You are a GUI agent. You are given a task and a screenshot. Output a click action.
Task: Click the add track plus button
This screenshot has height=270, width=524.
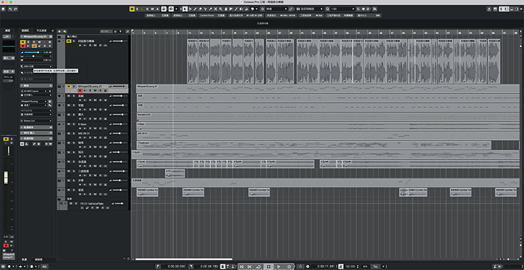(x=60, y=31)
